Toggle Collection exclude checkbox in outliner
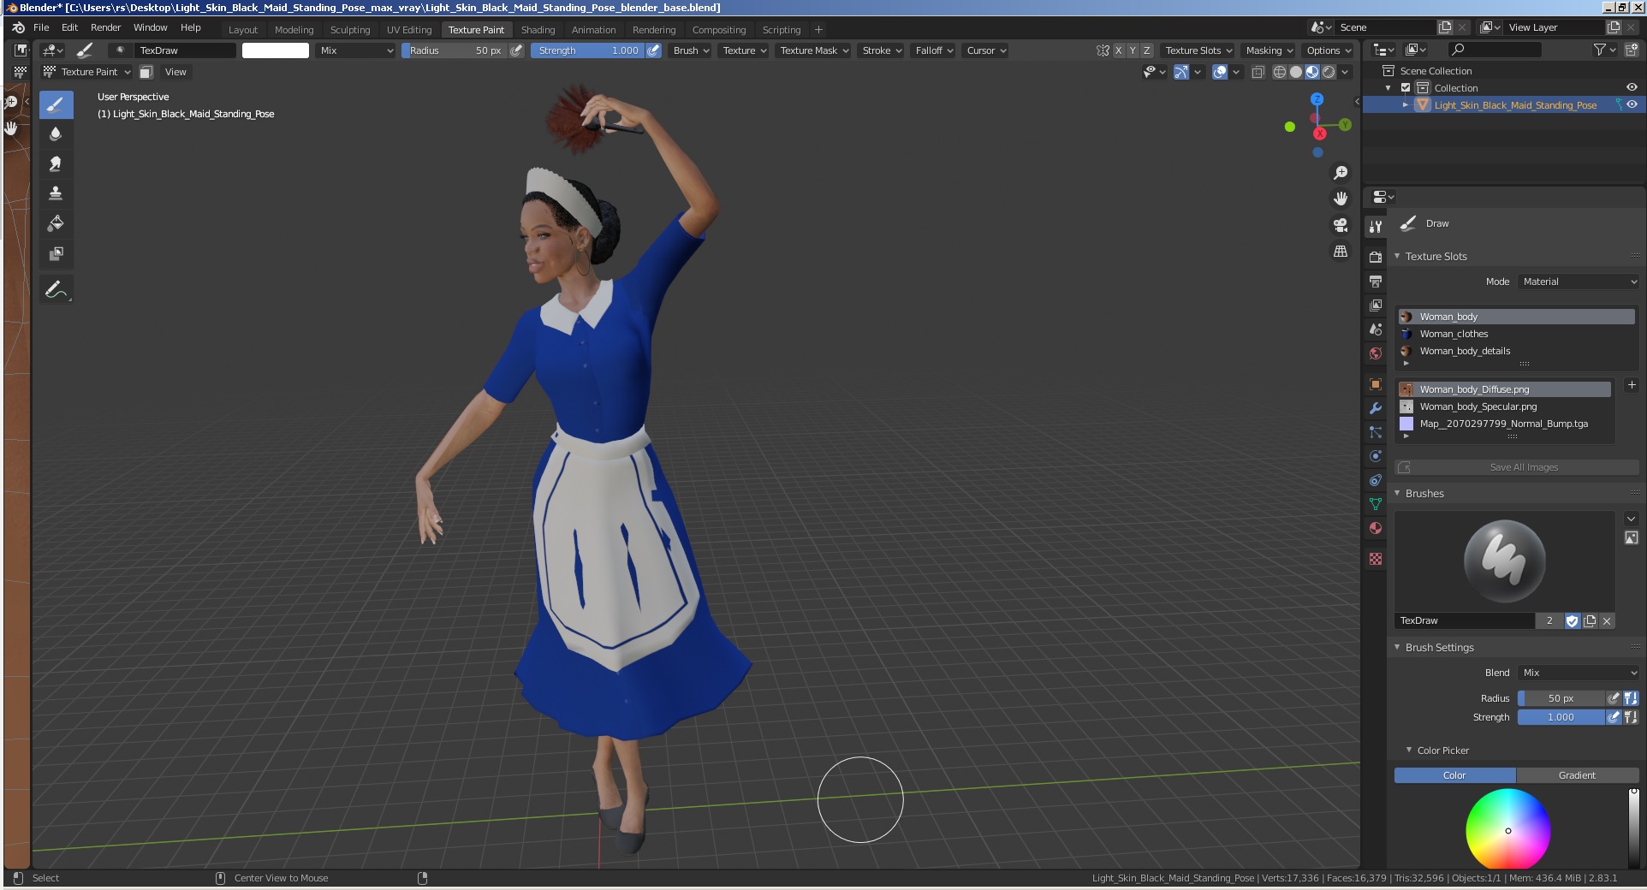The height and width of the screenshot is (890, 1647). tap(1406, 88)
